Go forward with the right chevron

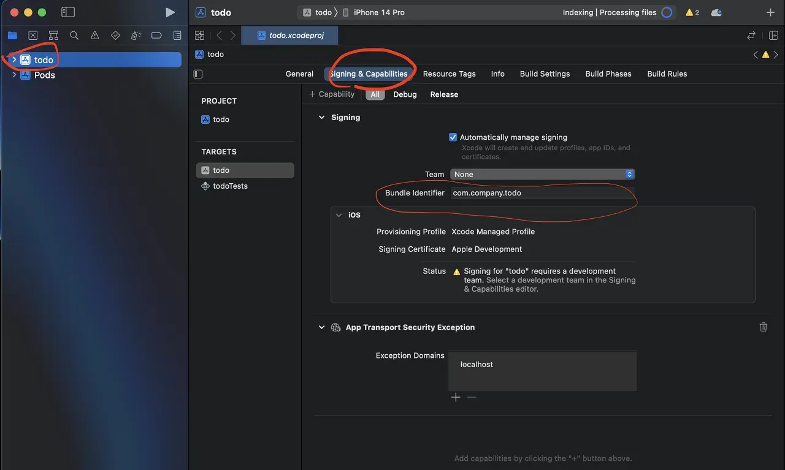[232, 36]
